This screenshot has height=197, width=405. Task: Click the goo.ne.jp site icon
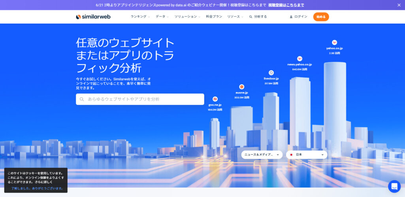[x=215, y=99]
